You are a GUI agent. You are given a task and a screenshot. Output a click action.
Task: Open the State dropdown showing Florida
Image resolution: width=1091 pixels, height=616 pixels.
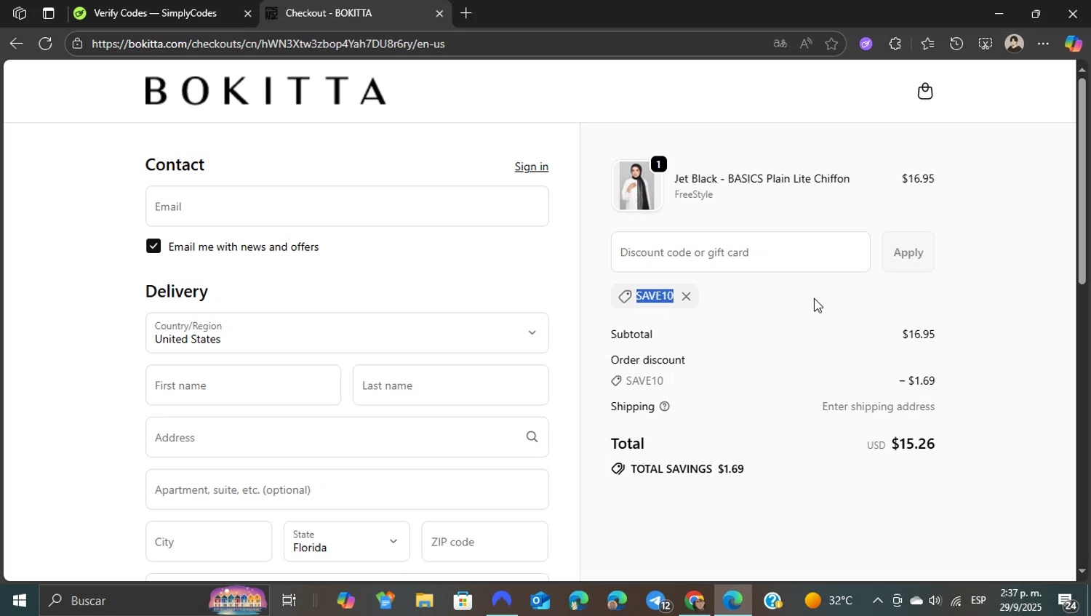coord(346,541)
